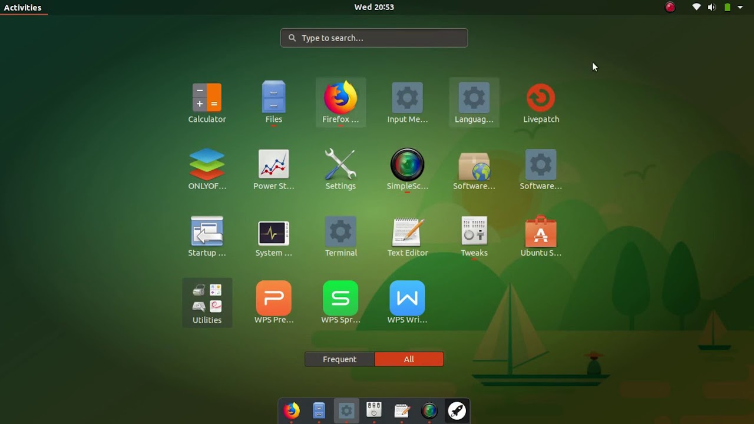Open Software app with gear icon
The width and height of the screenshot is (754, 424).
pos(541,170)
